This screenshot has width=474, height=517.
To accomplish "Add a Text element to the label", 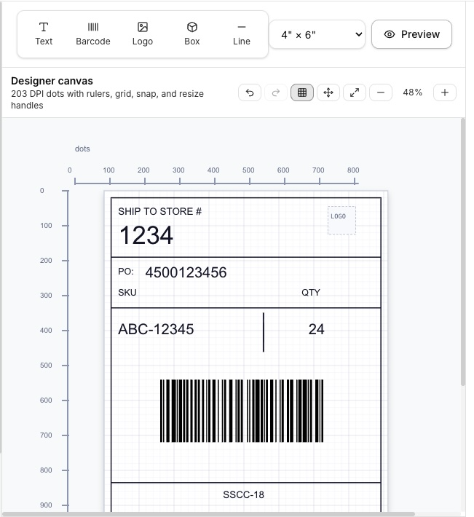I will tap(44, 34).
